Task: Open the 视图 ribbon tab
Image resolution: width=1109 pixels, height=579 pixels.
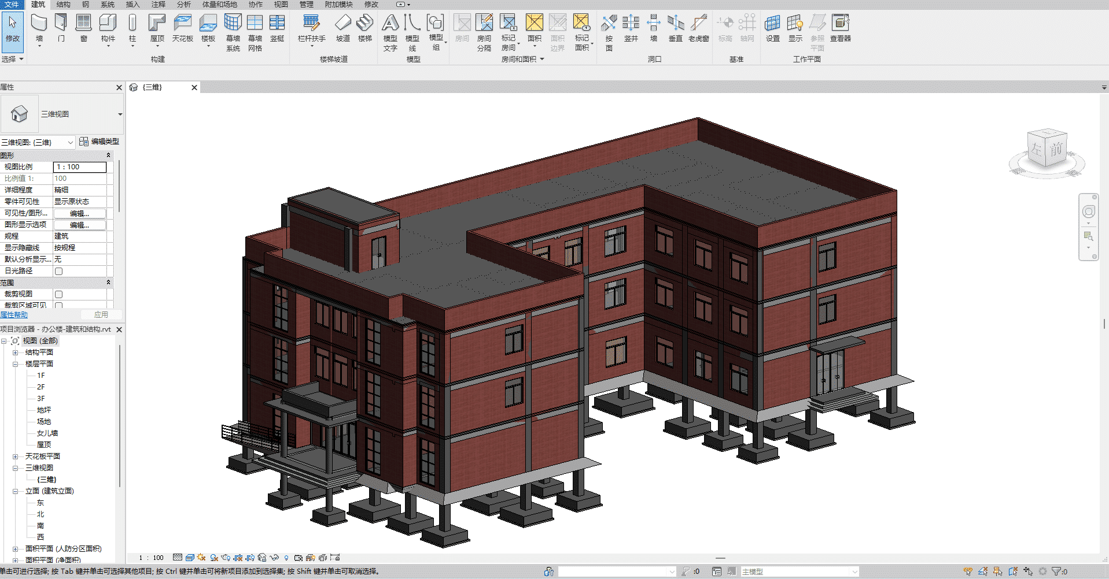Action: (281, 5)
